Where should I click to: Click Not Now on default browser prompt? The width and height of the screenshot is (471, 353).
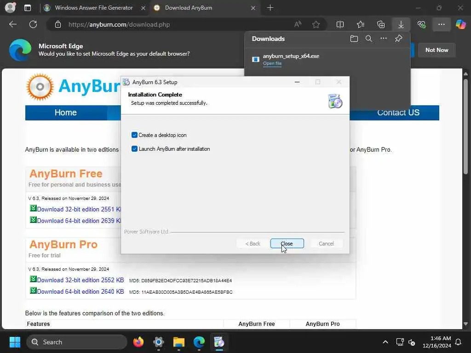pos(437,50)
